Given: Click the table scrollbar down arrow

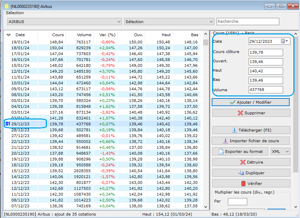Looking at the screenshot, I should coord(206,207).
